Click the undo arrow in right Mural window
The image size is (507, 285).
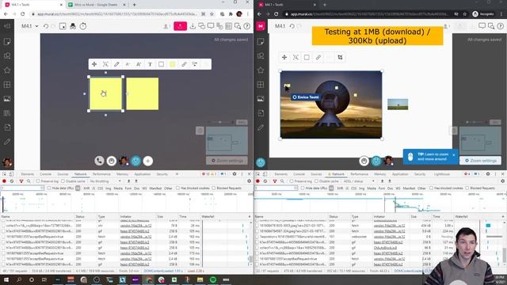coord(292,26)
